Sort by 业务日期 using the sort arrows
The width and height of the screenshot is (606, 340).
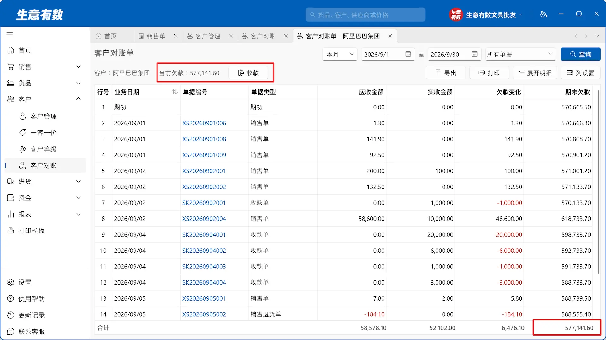175,92
